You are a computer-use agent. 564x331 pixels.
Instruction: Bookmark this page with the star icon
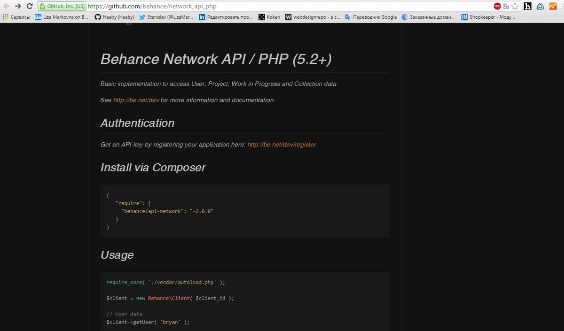click(515, 7)
